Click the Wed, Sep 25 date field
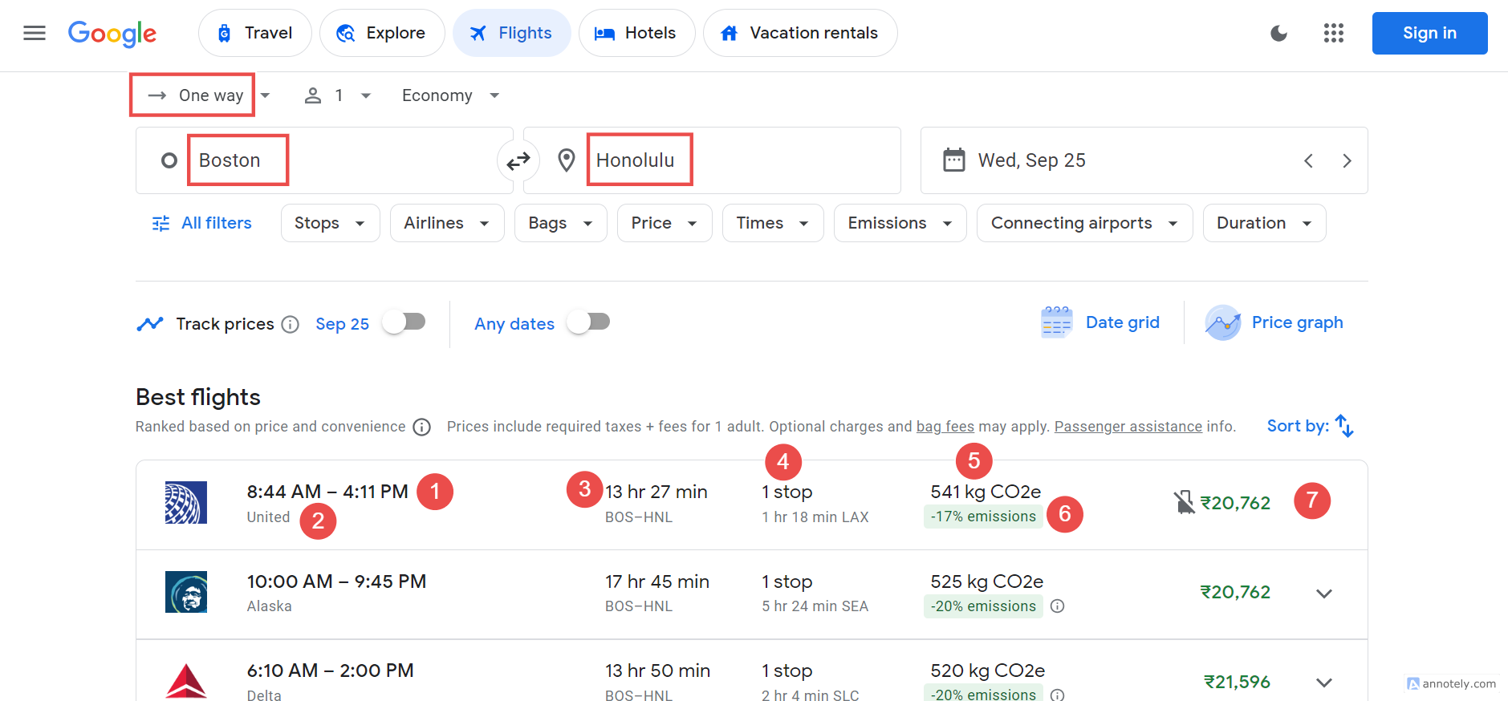This screenshot has height=701, width=1508. (1144, 160)
